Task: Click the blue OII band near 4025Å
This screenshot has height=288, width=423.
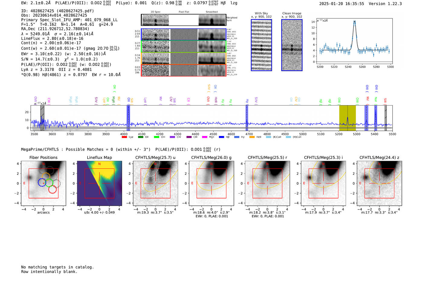Action: 128,118
